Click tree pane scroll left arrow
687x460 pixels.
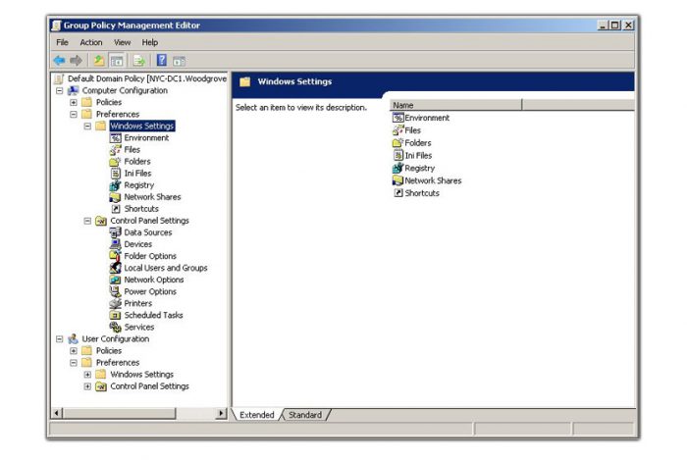pyautogui.click(x=57, y=413)
